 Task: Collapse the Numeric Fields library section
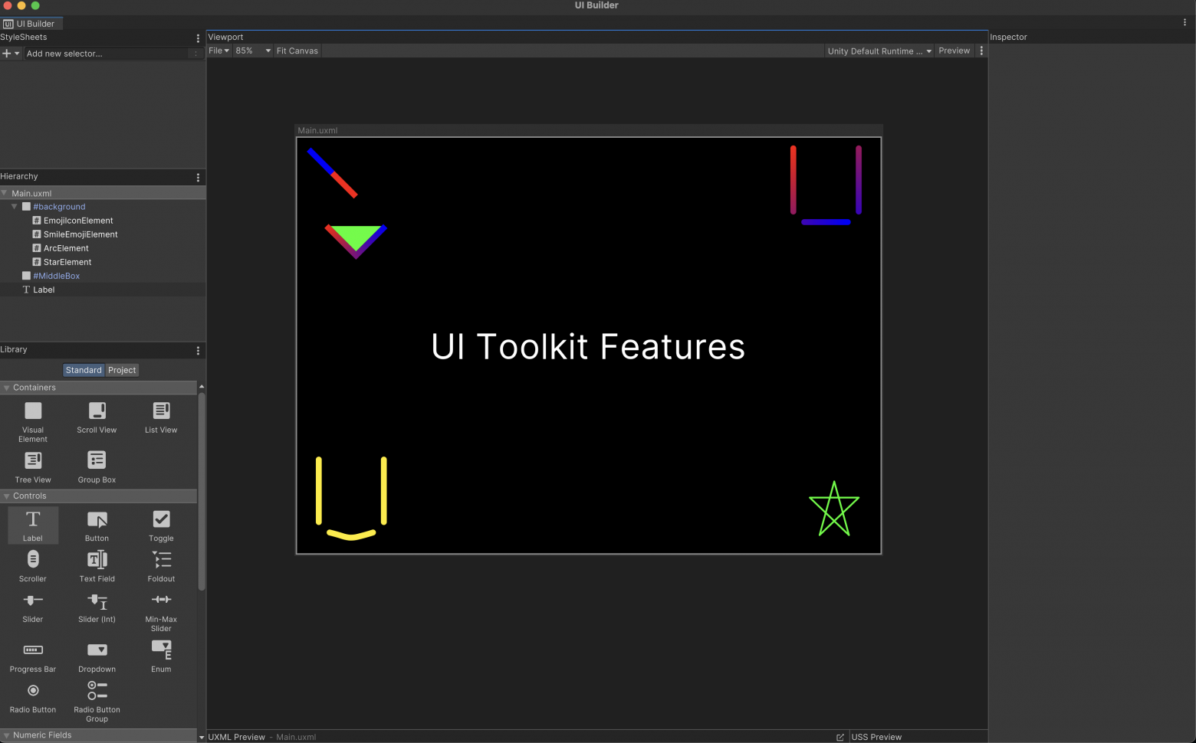point(6,735)
